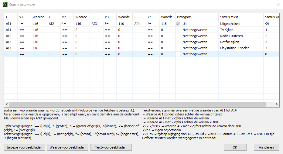283x154 pixels.
Task: Click first-column AI3 cell in Netflix Kijken row
Action: pyautogui.click(x=11, y=42)
